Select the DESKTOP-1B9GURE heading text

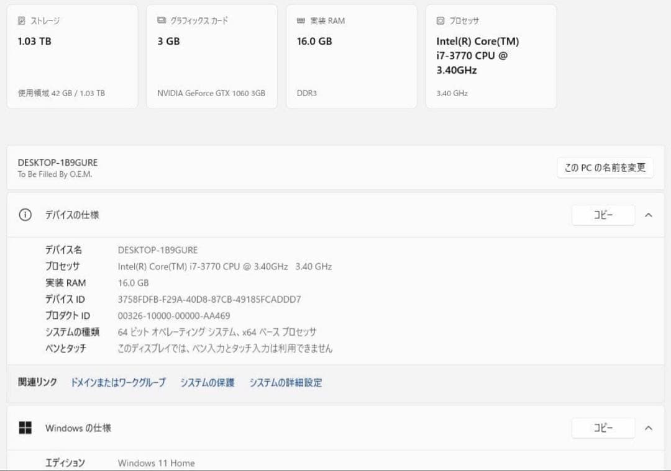58,163
